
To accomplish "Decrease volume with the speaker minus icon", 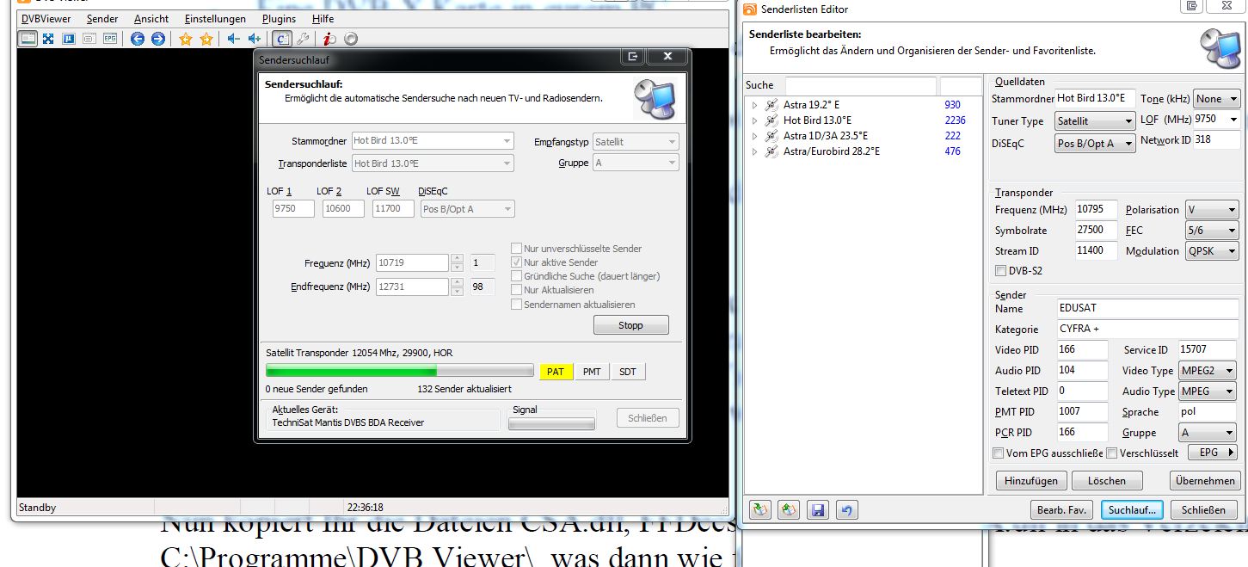I will 233,39.
